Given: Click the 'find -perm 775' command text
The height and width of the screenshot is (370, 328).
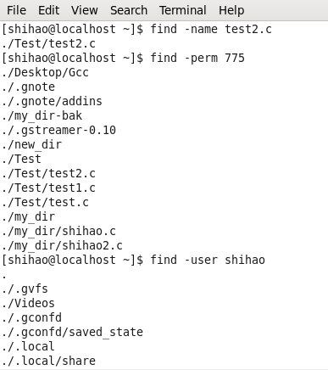Looking at the screenshot, I should (197, 58).
